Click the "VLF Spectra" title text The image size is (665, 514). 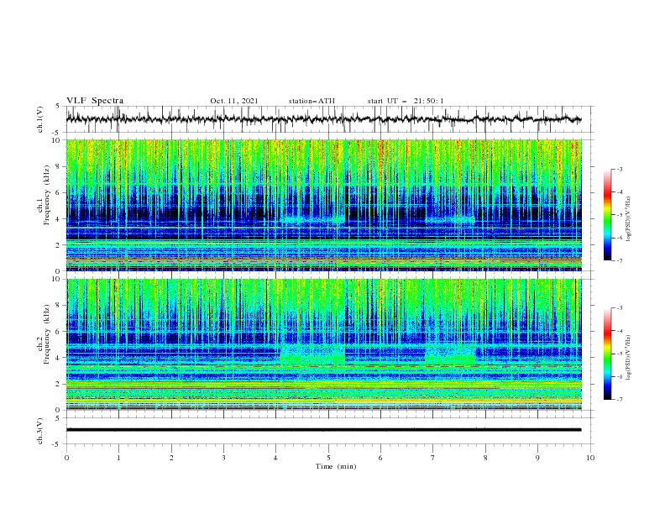coord(95,101)
